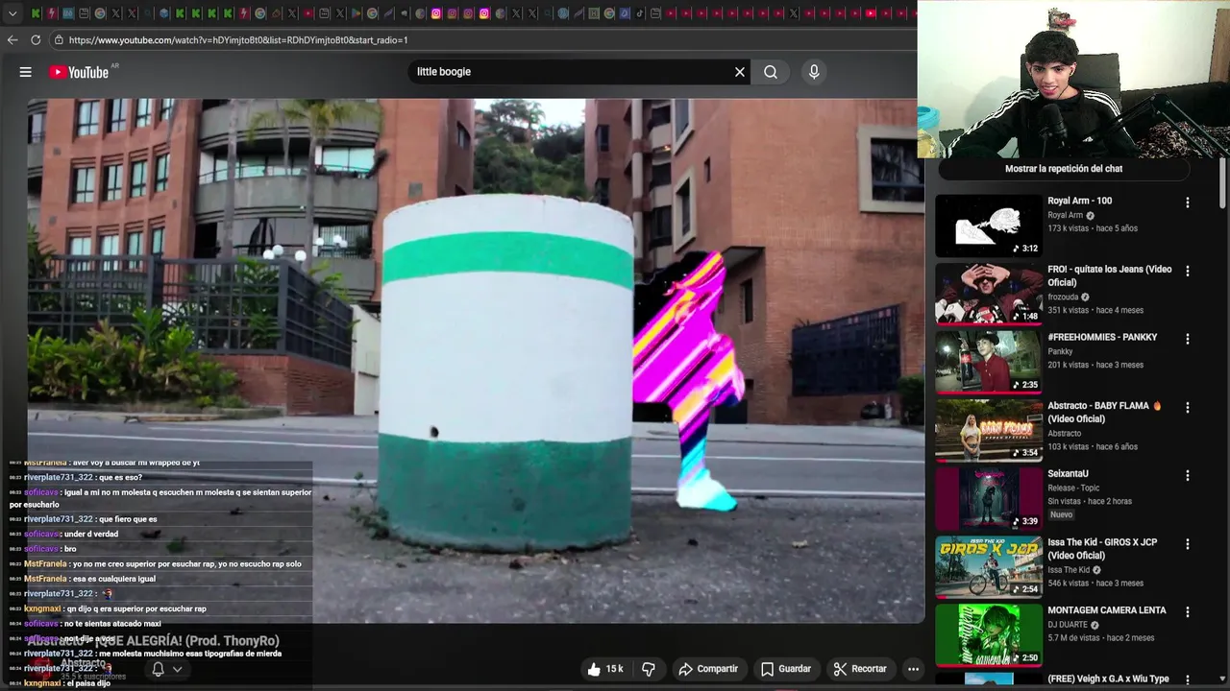
Task: Click title '#FREEHOMMIES - PANKKY'
Action: (1102, 337)
